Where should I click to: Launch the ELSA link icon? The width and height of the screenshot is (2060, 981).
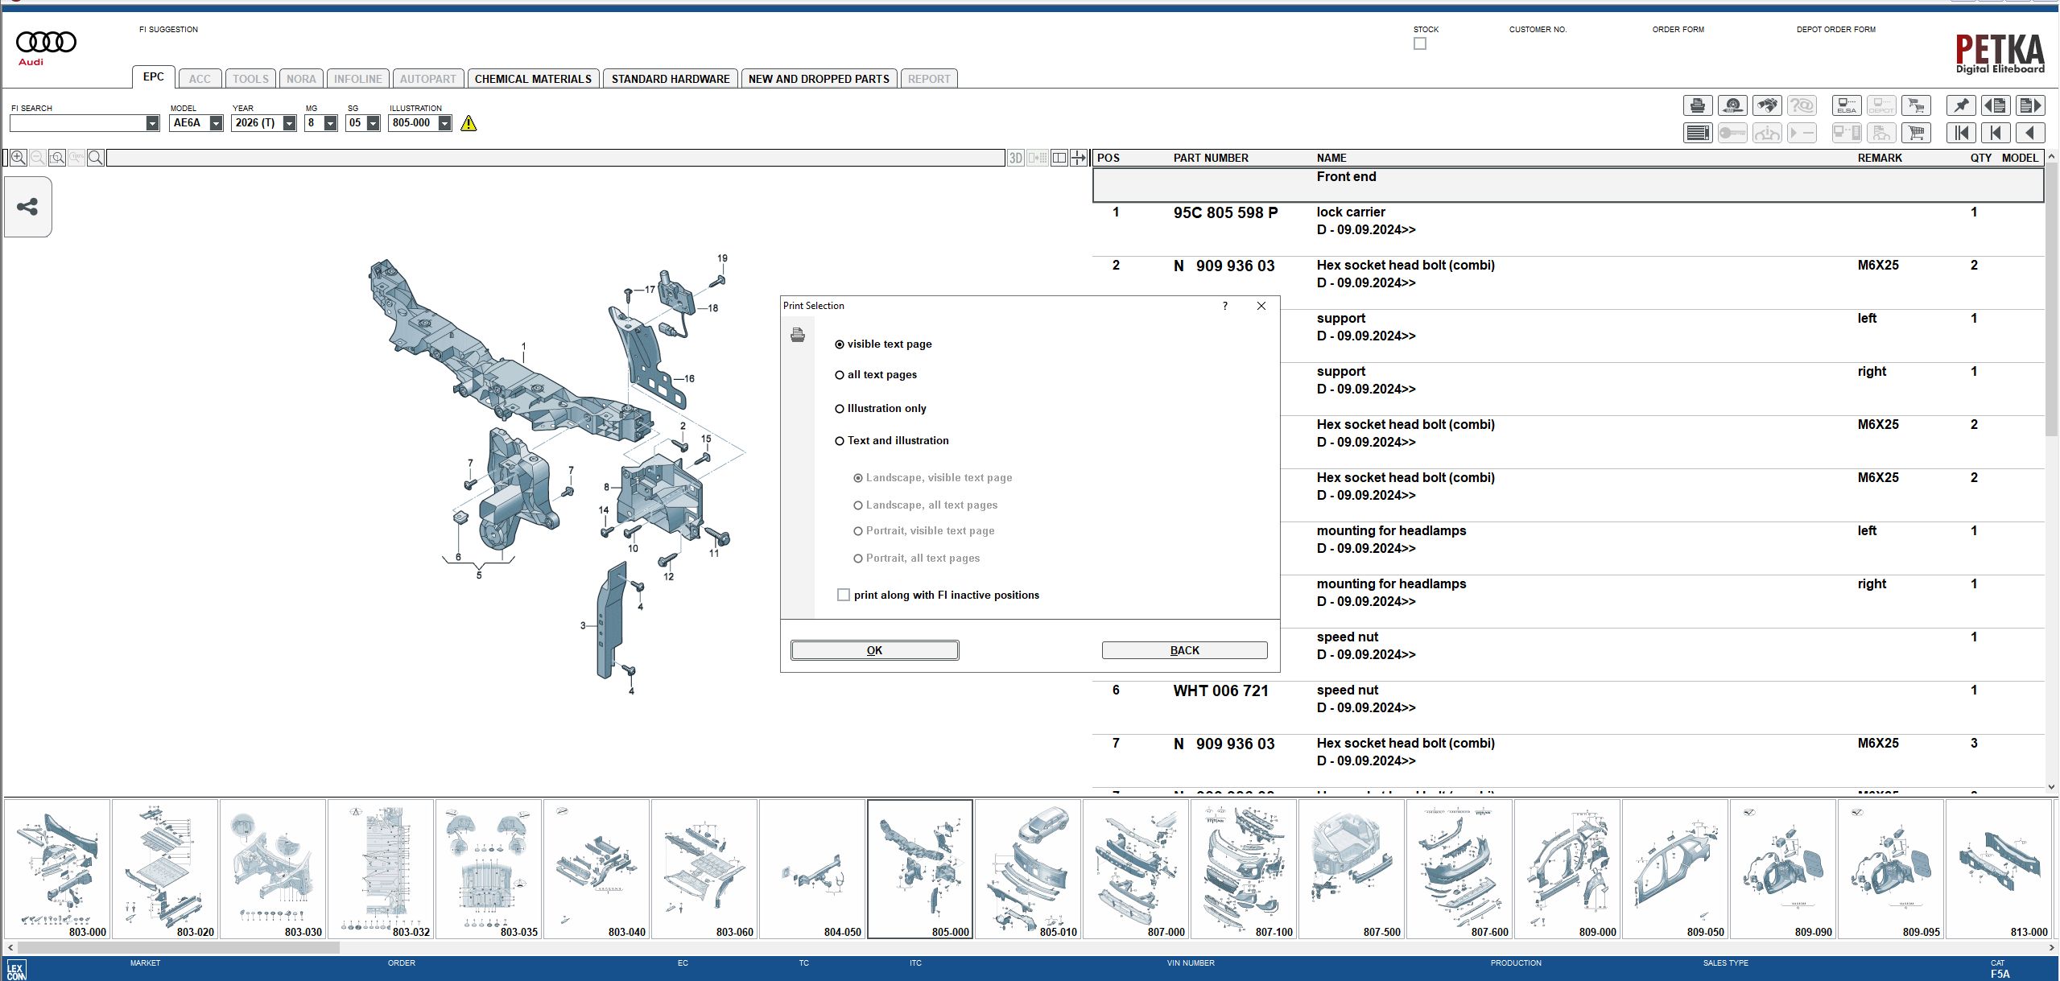tap(1847, 105)
